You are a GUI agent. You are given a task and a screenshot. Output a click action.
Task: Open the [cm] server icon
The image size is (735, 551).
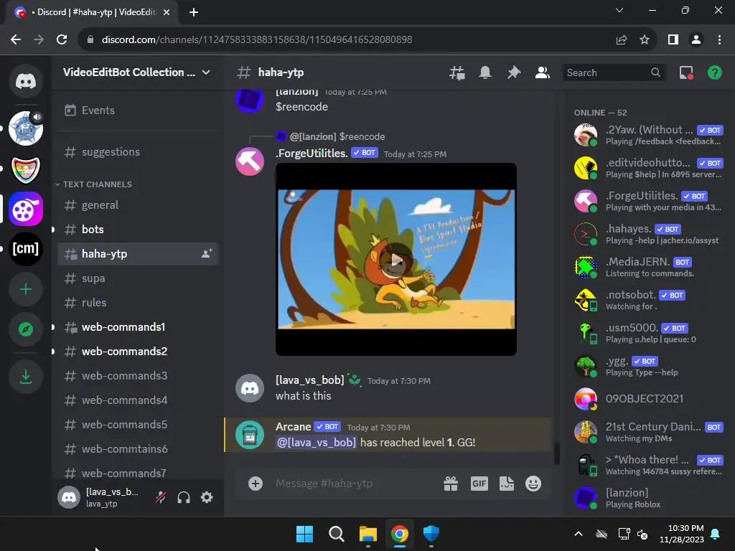pyautogui.click(x=26, y=249)
